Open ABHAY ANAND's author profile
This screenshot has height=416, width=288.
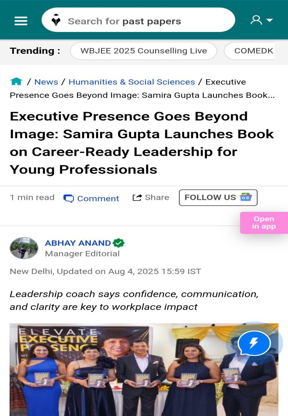click(78, 243)
